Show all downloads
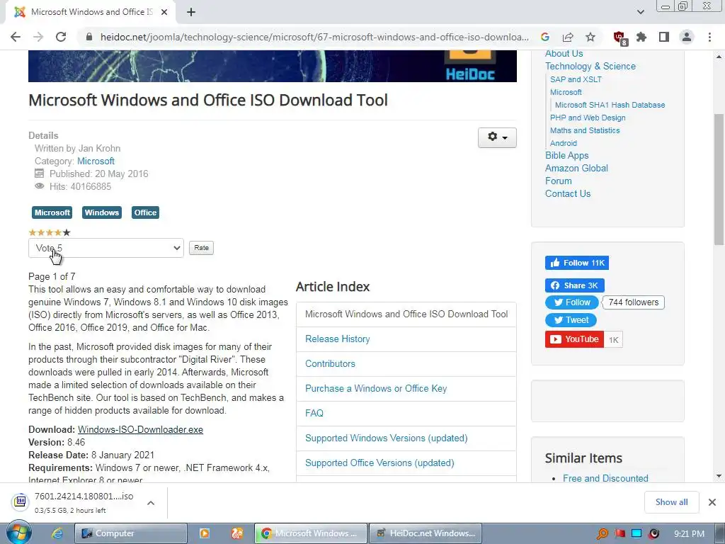Viewport: 725px width, 544px height. [671, 502]
